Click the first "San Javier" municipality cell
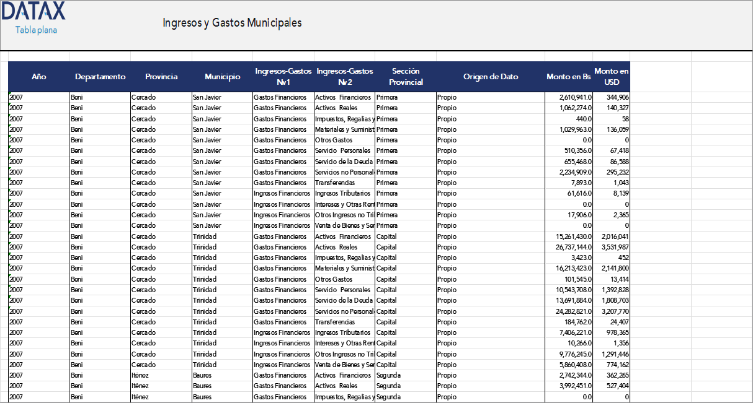The width and height of the screenshot is (753, 403). coord(208,97)
